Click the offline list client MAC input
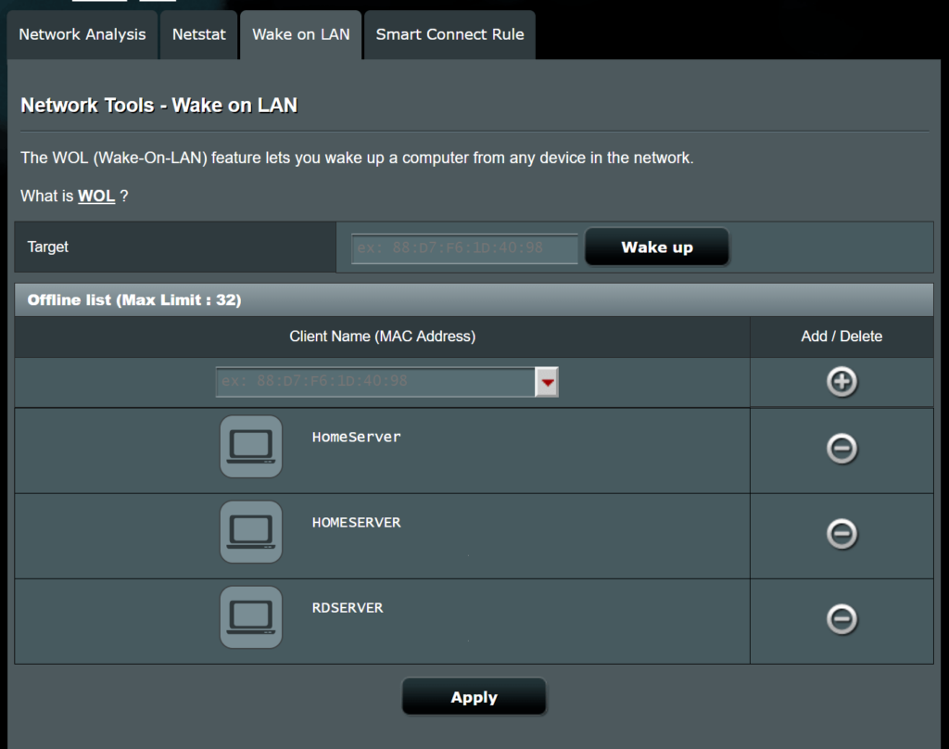Viewport: 949px width, 749px height. coord(375,381)
